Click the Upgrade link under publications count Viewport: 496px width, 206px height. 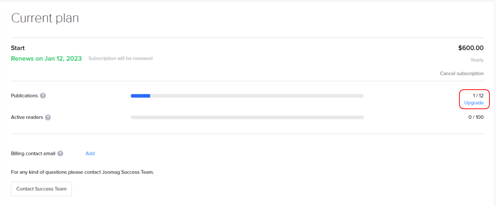pos(474,103)
